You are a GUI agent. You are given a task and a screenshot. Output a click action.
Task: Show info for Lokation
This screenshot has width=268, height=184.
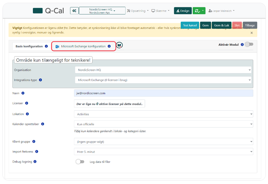(27, 114)
